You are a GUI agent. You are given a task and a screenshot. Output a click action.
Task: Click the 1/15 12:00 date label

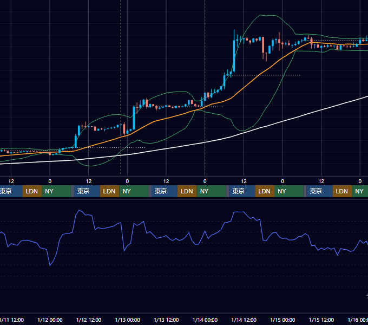pos(321,320)
